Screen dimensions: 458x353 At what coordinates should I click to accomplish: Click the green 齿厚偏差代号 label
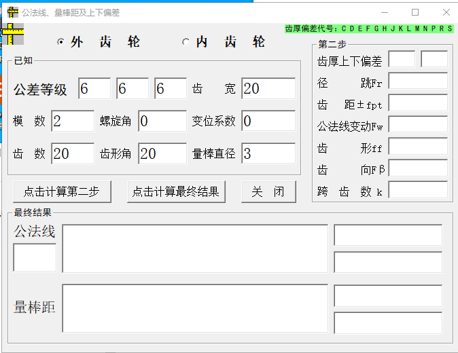(369, 29)
